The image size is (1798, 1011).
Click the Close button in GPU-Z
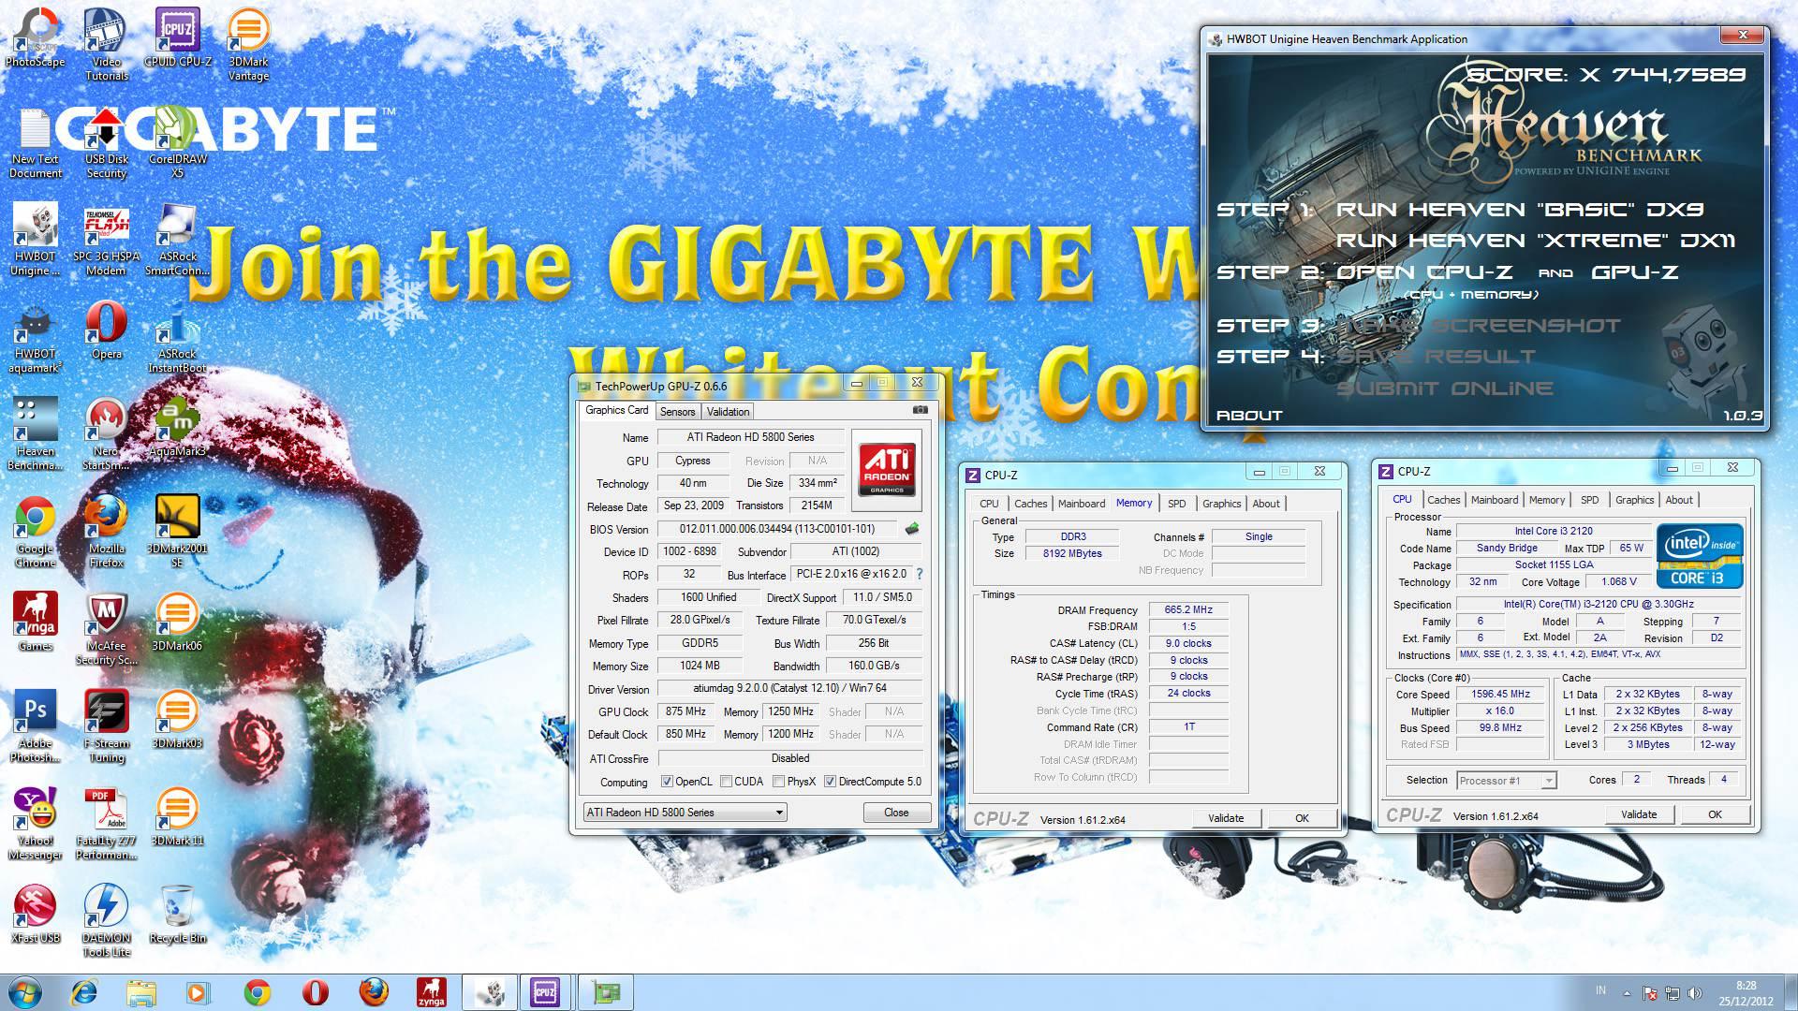896,813
